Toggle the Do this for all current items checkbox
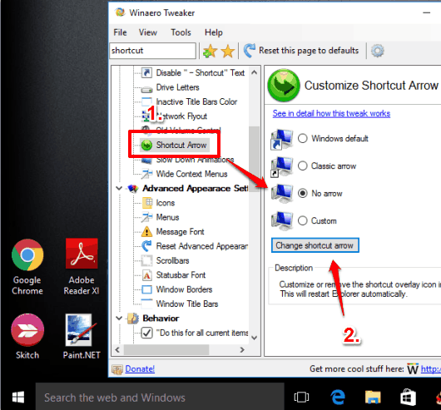This screenshot has height=410, width=441. coord(146,333)
